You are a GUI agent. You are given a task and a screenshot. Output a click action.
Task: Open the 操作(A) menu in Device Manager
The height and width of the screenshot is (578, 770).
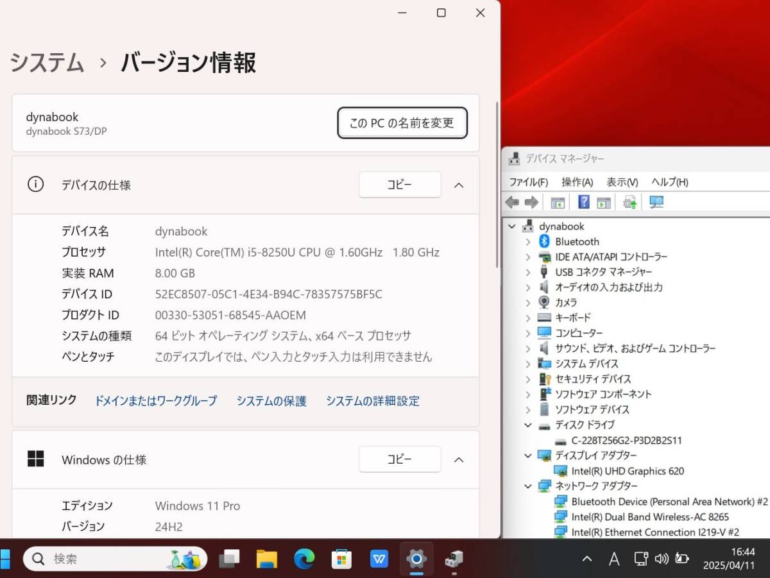click(x=577, y=182)
